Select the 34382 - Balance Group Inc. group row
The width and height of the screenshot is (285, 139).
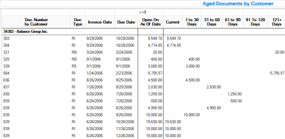click(x=25, y=31)
